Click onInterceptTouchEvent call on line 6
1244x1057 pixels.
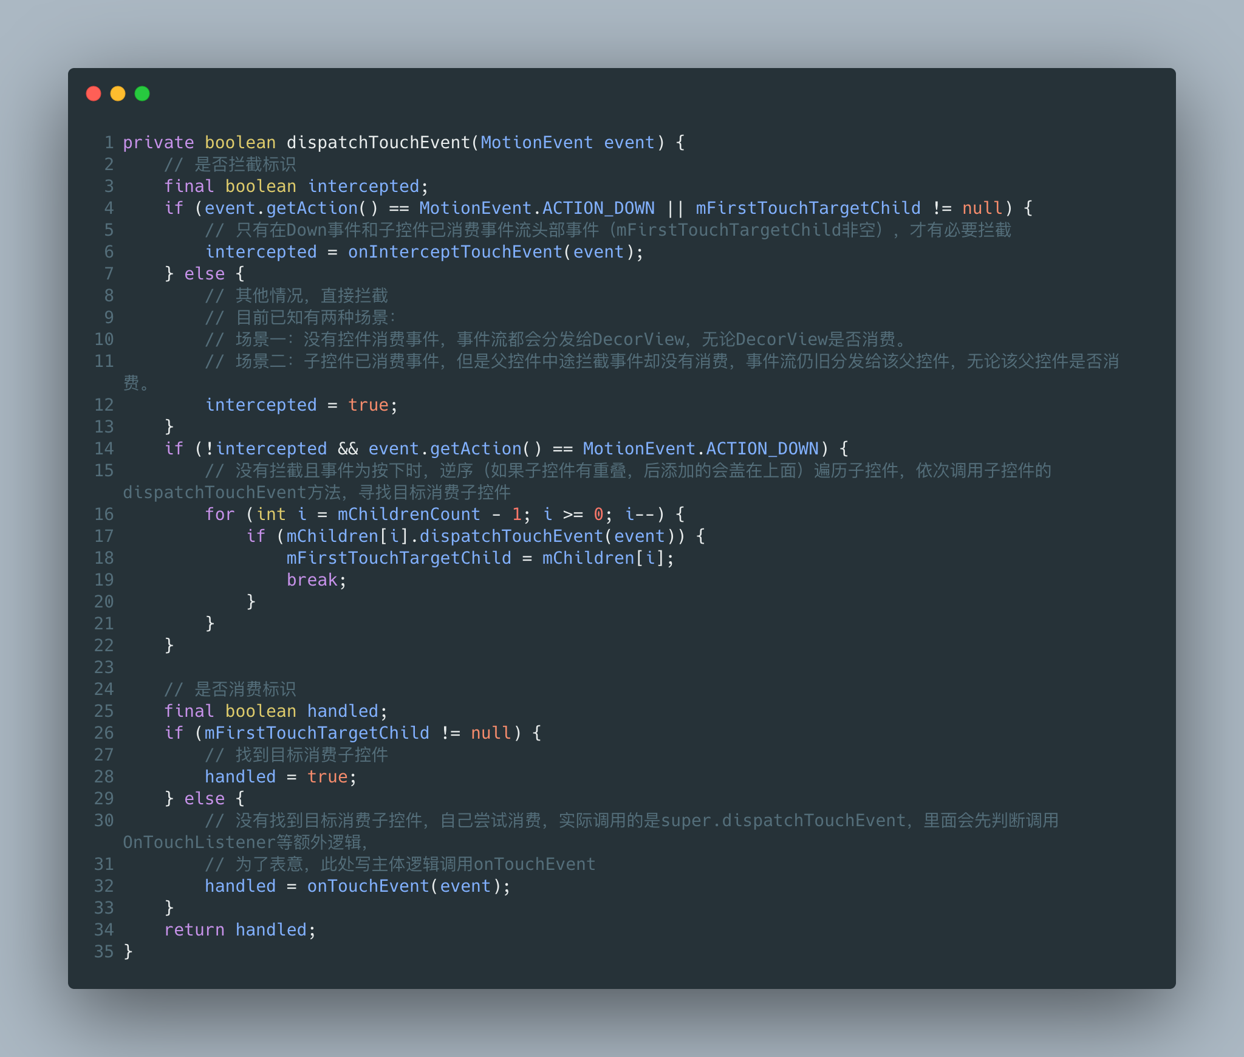point(454,252)
